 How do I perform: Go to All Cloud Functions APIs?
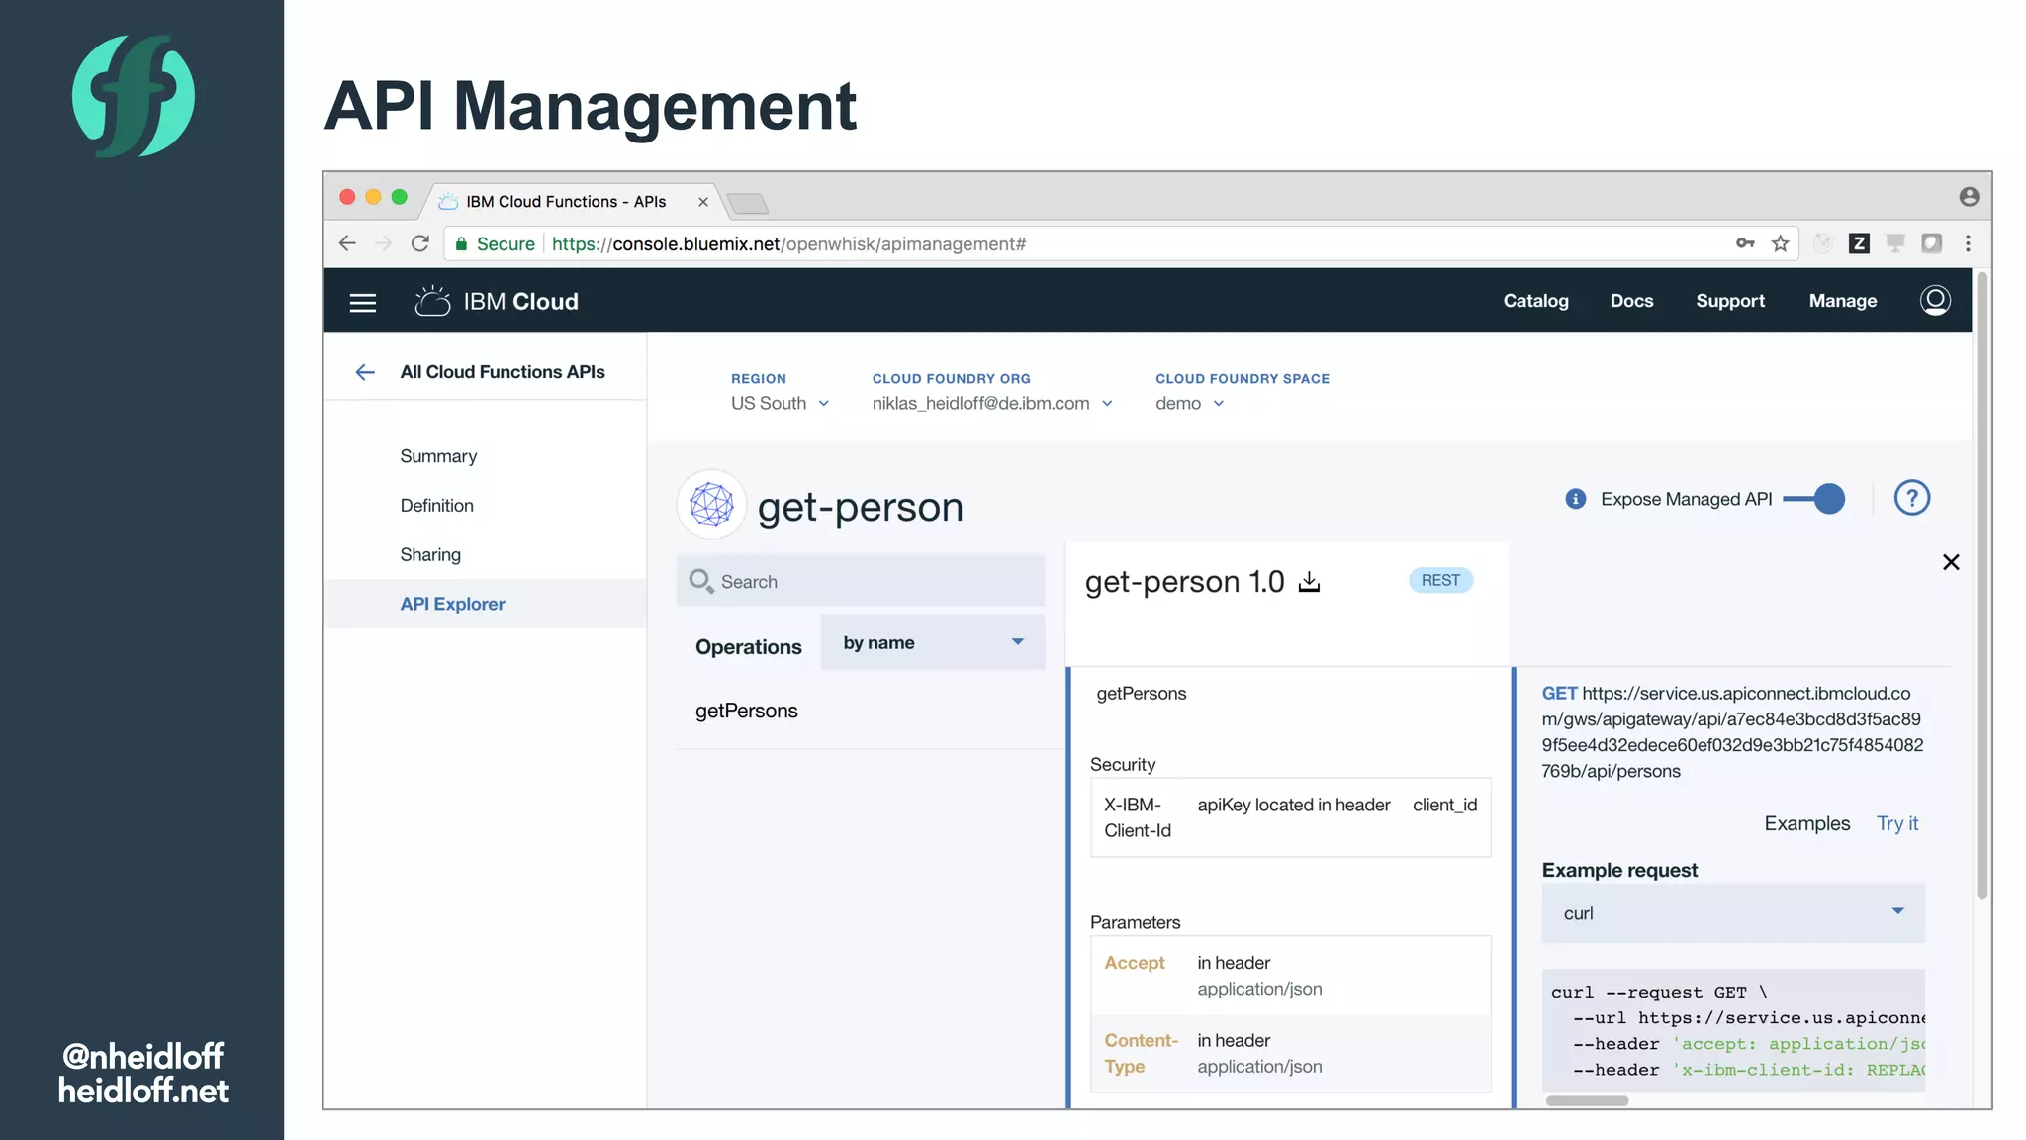[503, 372]
